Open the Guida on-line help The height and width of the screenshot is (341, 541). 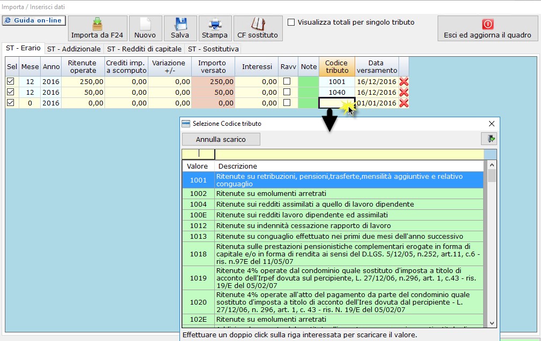pyautogui.click(x=34, y=20)
